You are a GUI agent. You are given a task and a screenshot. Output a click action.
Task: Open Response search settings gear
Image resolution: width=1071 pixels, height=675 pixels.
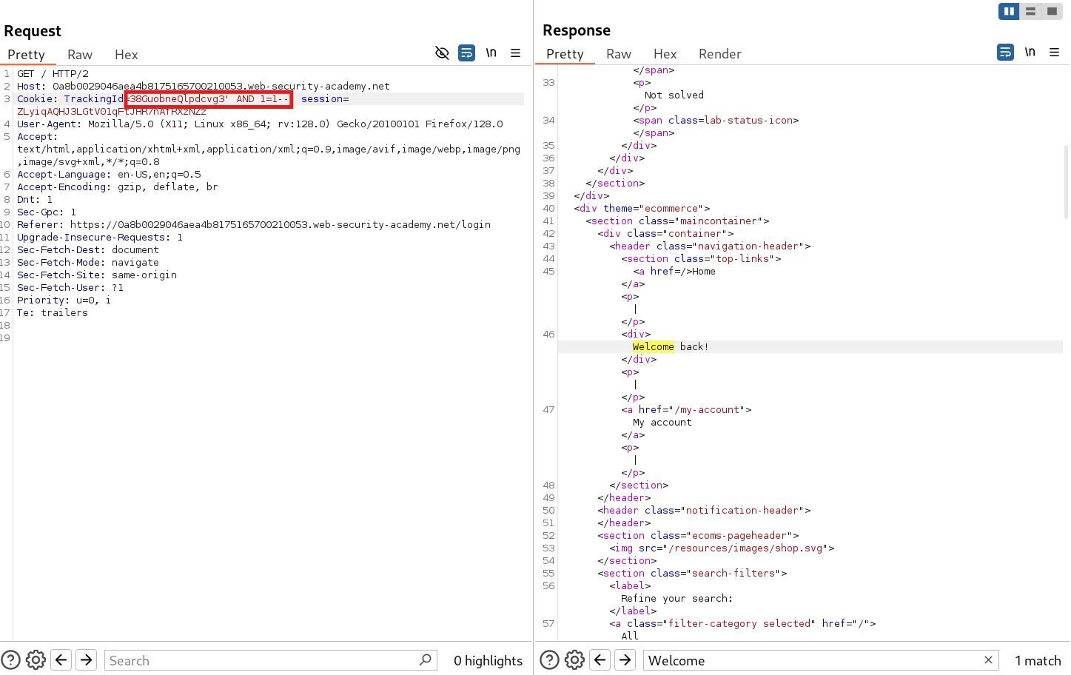click(x=574, y=660)
